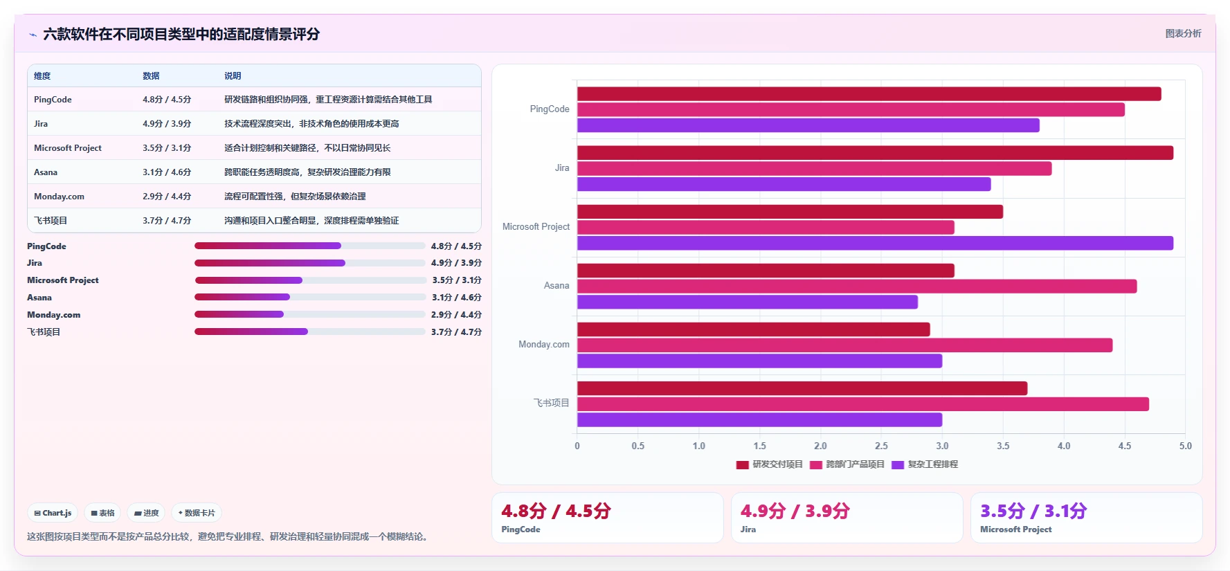Viewport: 1230px width, 571px height.
Task: Click table cell 3.1分 / 4.6分
Action: click(167, 172)
